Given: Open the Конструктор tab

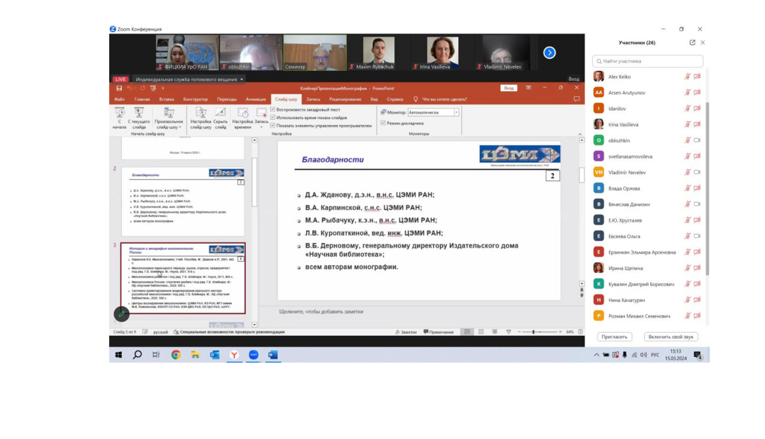Looking at the screenshot, I should pos(195,99).
